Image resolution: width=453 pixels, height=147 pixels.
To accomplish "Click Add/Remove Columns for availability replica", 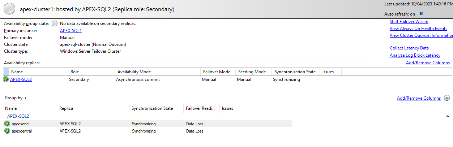I will pos(428,63).
